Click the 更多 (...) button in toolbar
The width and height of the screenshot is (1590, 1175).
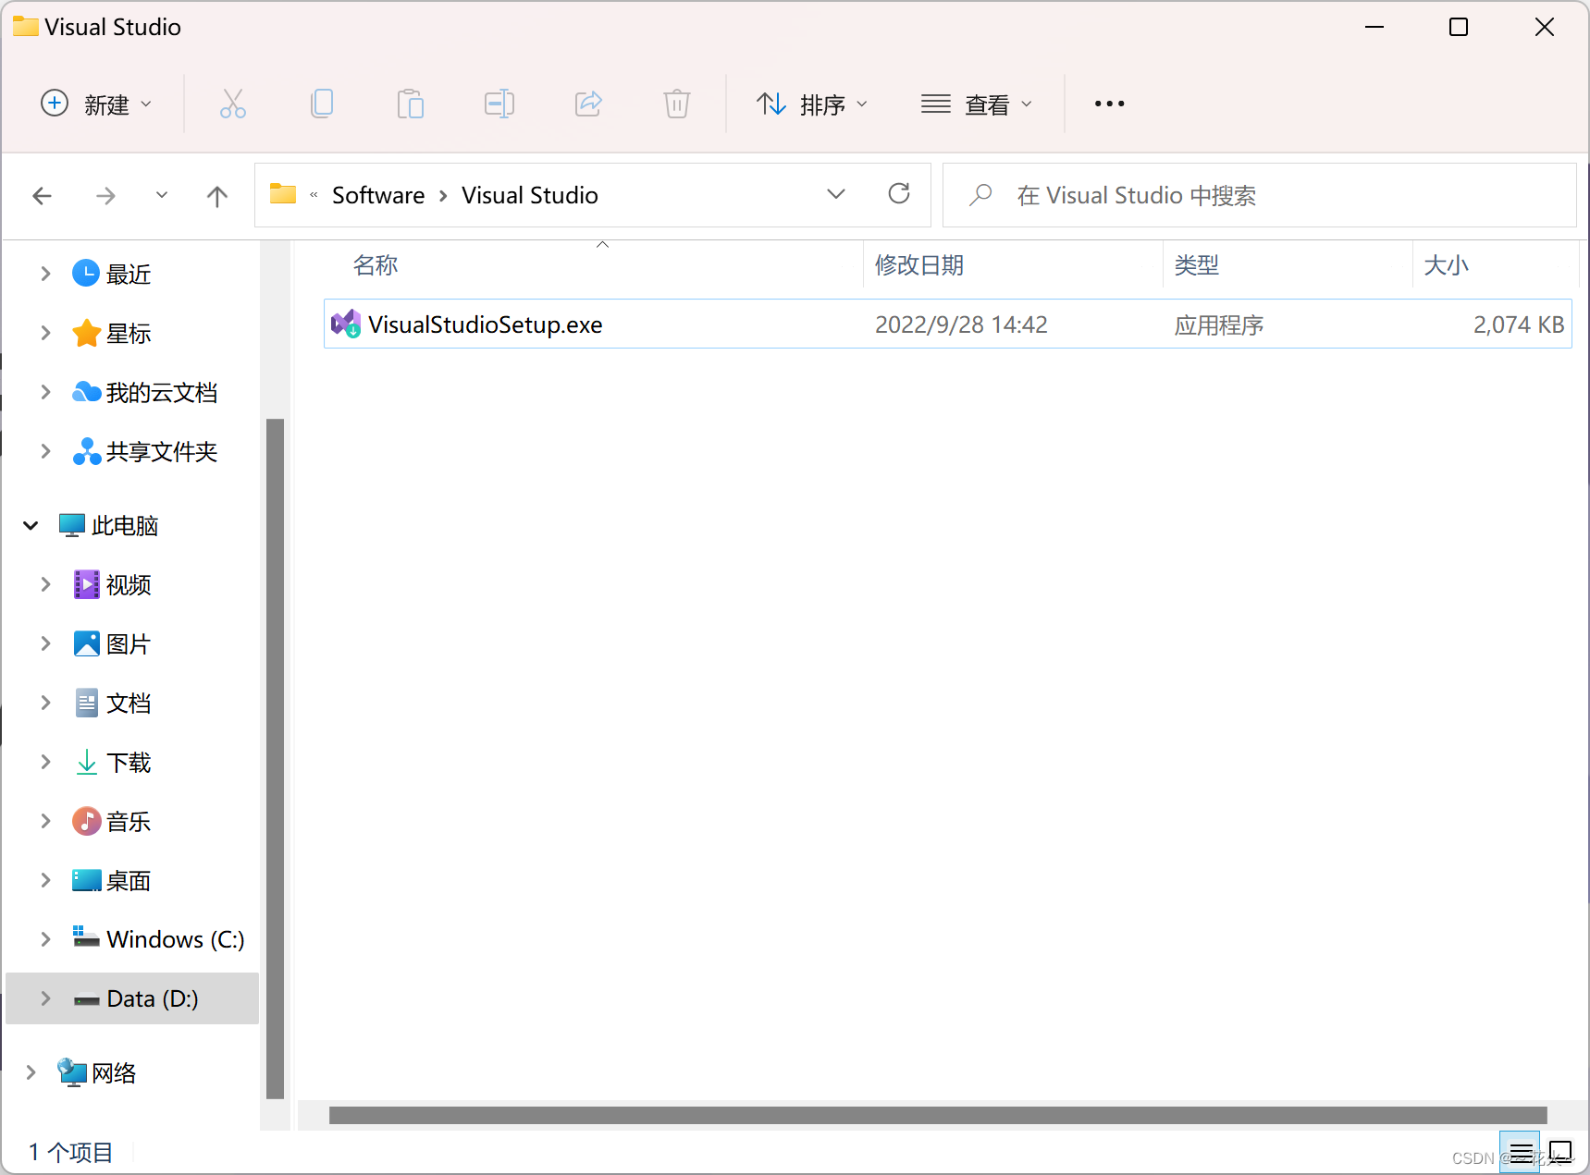click(x=1108, y=104)
